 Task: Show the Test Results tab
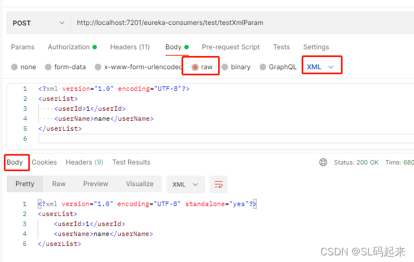[131, 162]
